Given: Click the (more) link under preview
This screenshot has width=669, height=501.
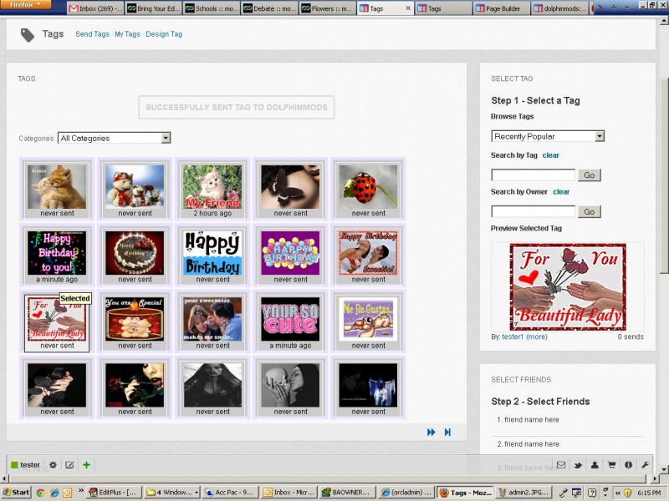Looking at the screenshot, I should (x=537, y=337).
